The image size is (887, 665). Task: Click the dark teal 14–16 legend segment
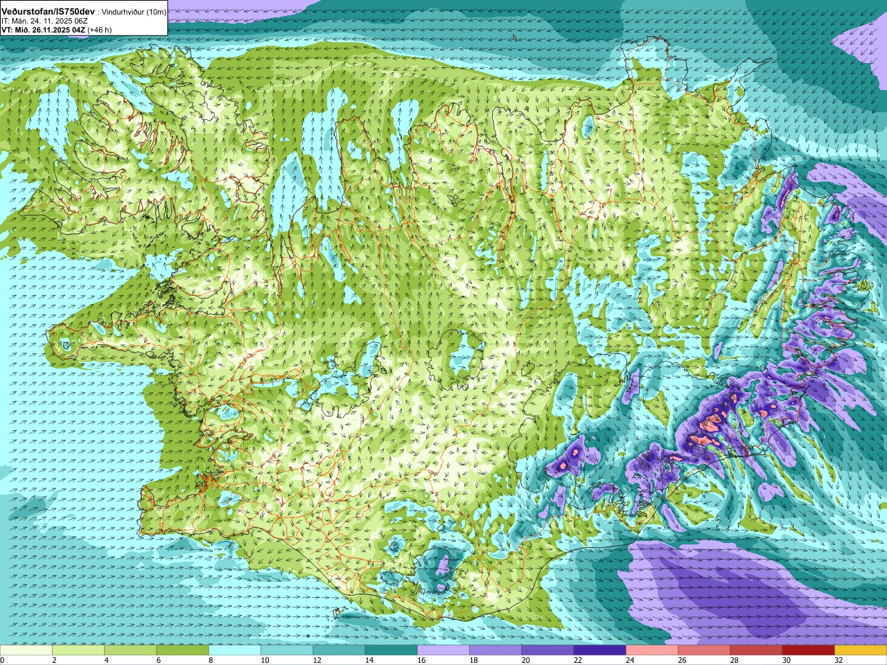click(391, 650)
